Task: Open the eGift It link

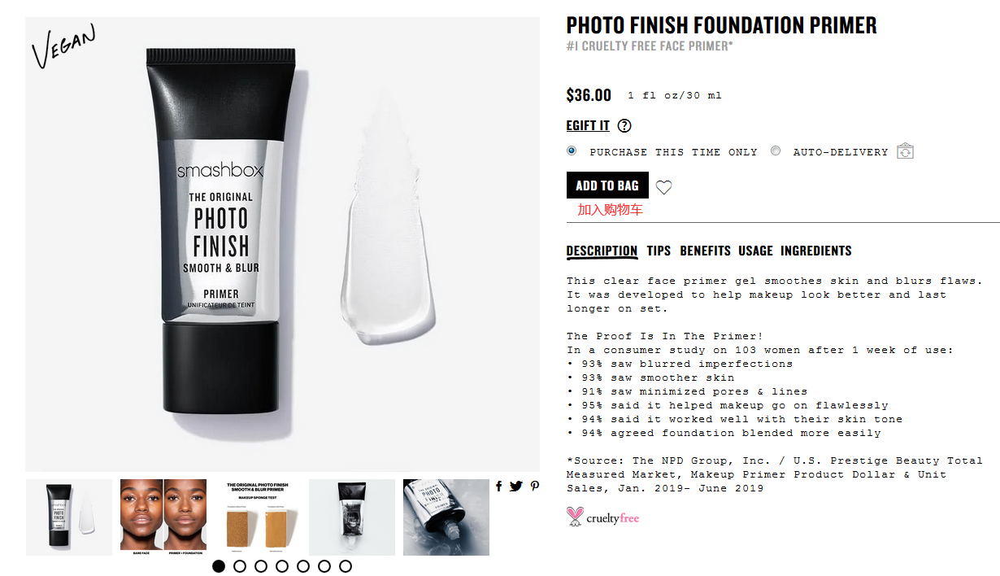Action: pyautogui.click(x=588, y=125)
